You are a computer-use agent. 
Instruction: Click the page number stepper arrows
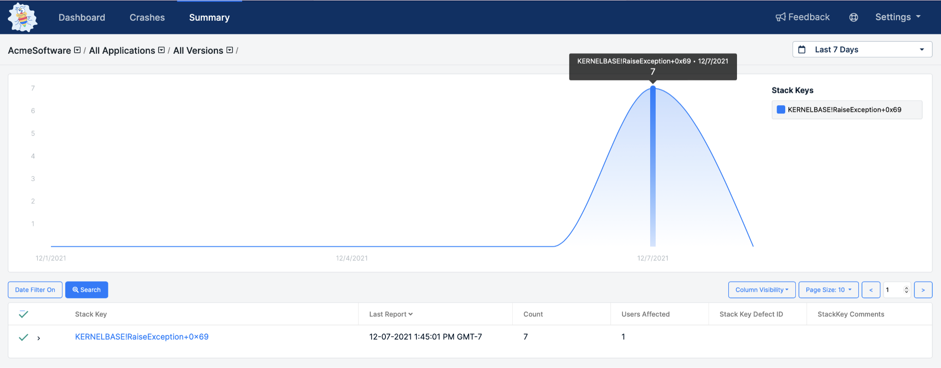tap(906, 290)
